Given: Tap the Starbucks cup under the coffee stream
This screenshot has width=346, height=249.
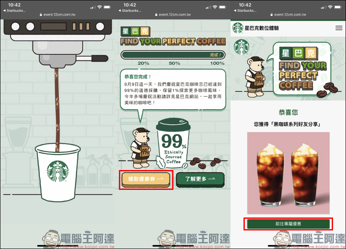Looking at the screenshot, I should coord(58,172).
